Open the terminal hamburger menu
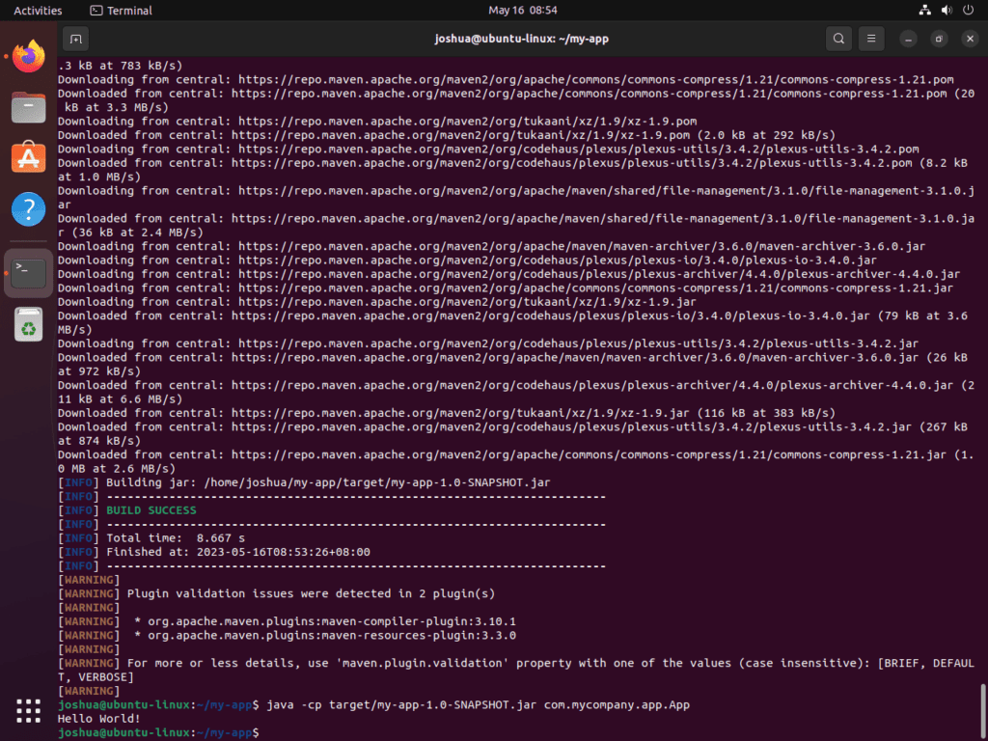The width and height of the screenshot is (988, 741). (x=872, y=39)
